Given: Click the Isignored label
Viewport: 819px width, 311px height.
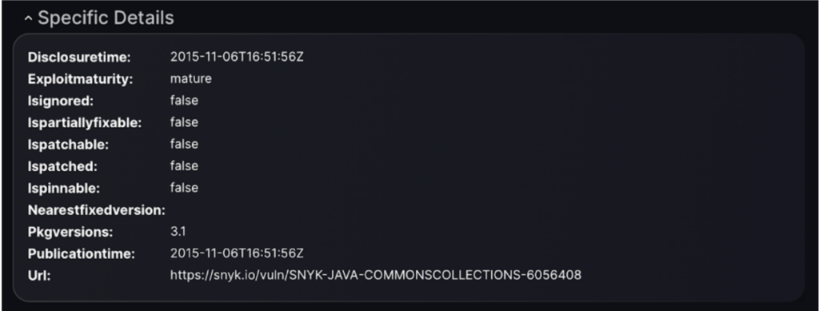Looking at the screenshot, I should 61,102.
